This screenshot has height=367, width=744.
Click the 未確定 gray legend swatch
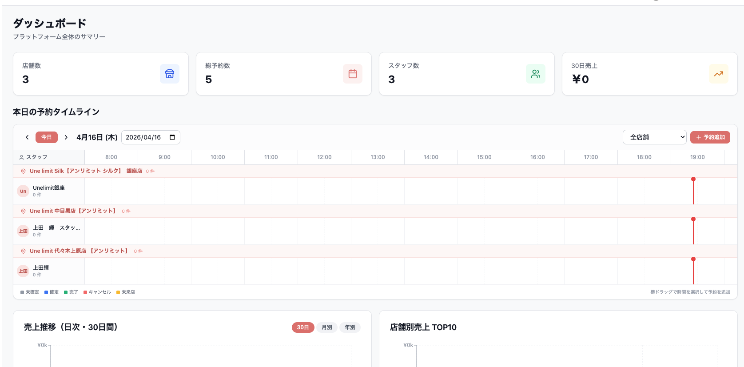coord(22,292)
